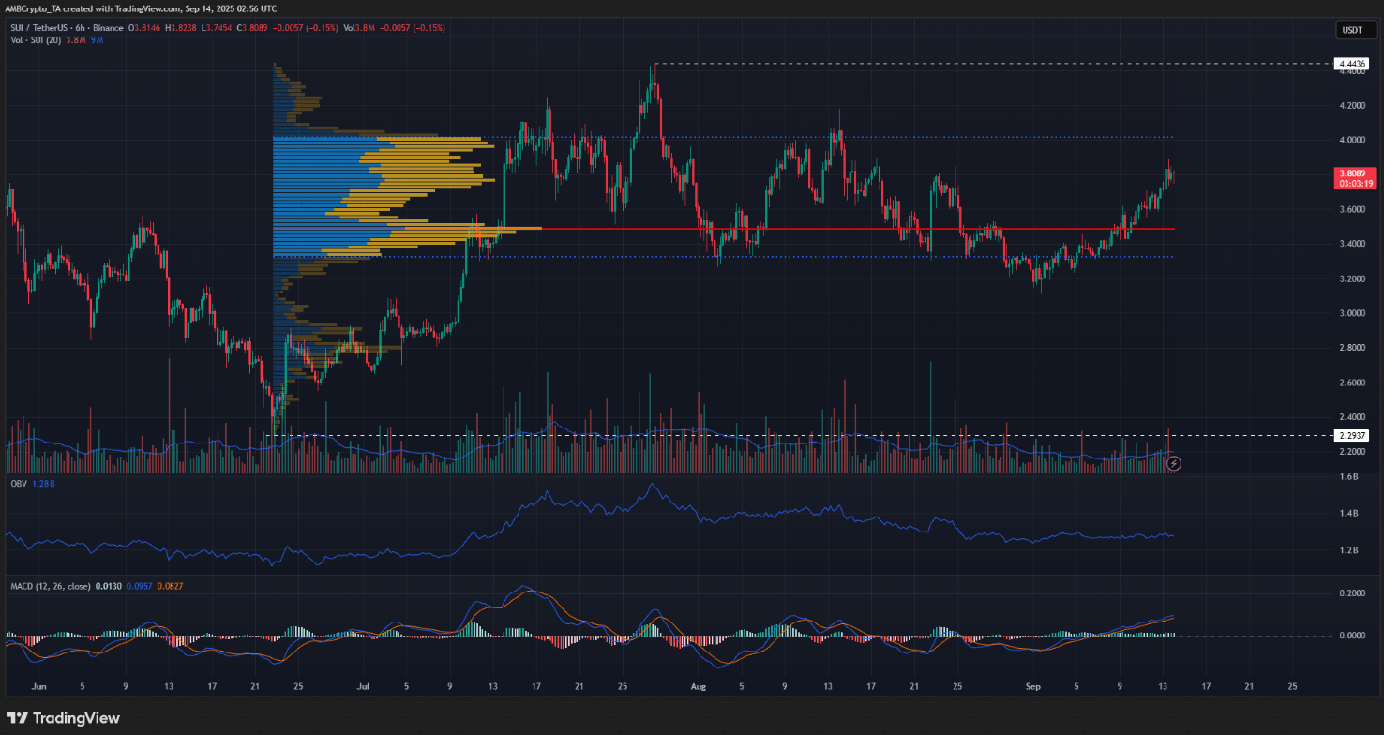1384x735 pixels.
Task: Click the upper blue dotted value area line
Action: click(x=844, y=138)
